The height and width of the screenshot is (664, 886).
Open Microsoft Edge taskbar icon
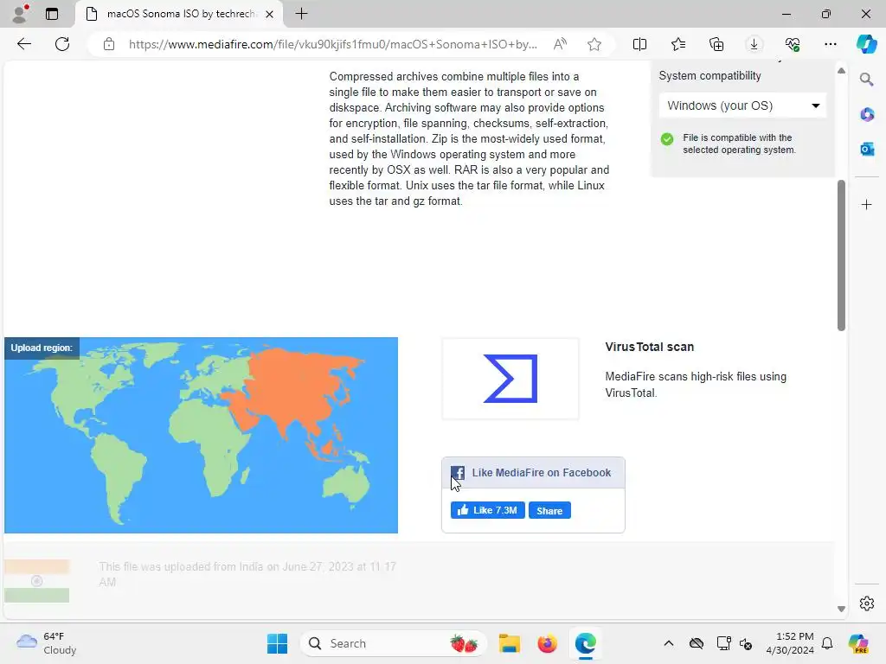(x=586, y=643)
